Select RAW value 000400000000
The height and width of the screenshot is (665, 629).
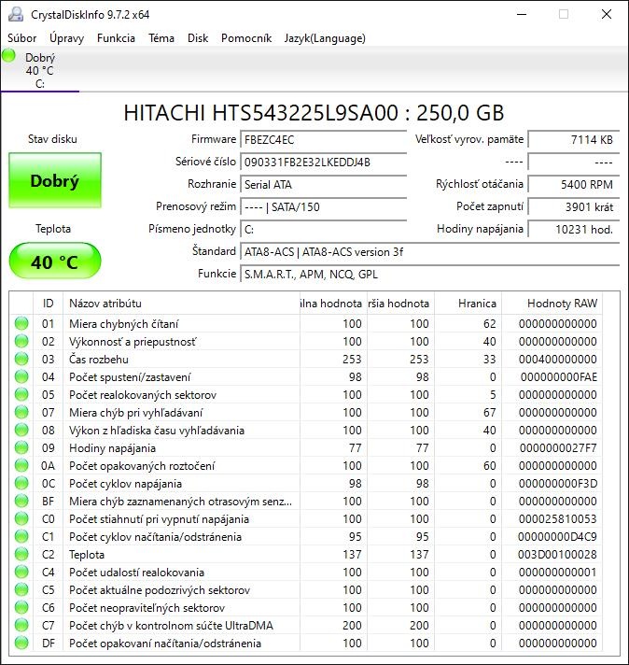coord(558,360)
